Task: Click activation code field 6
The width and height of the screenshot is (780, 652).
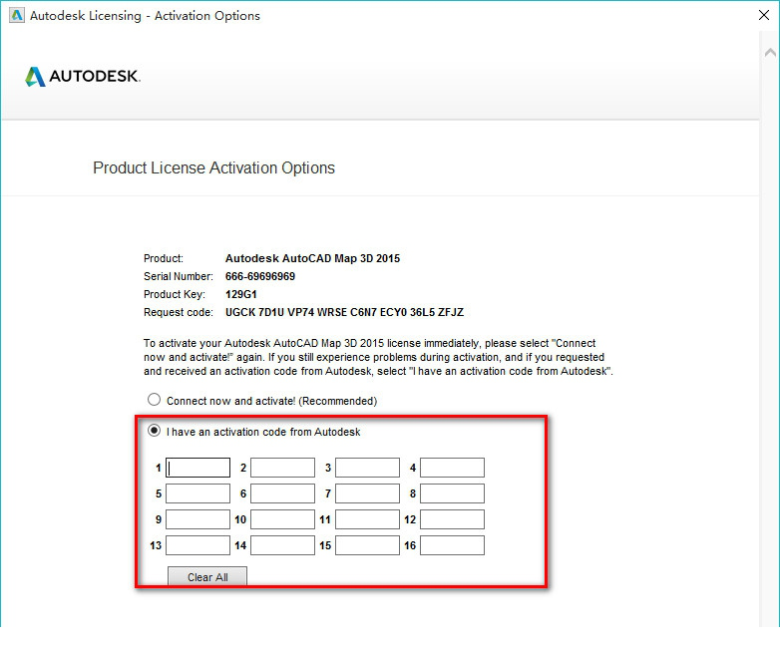Action: [282, 493]
